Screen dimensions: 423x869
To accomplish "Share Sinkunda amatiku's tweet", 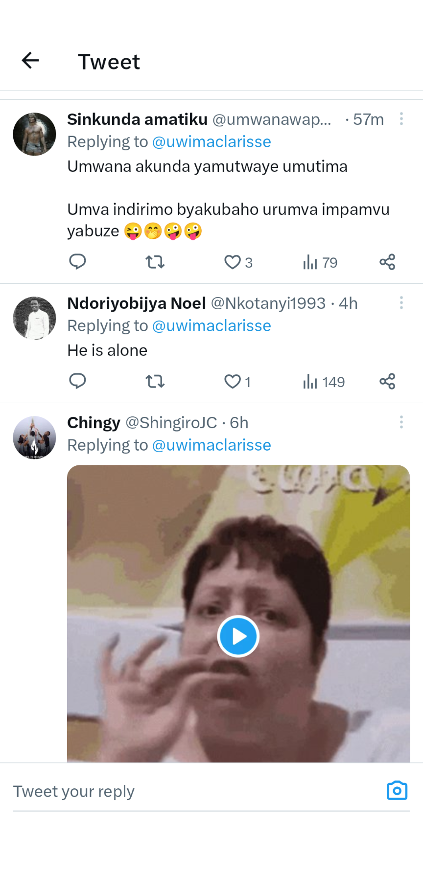I will [387, 262].
